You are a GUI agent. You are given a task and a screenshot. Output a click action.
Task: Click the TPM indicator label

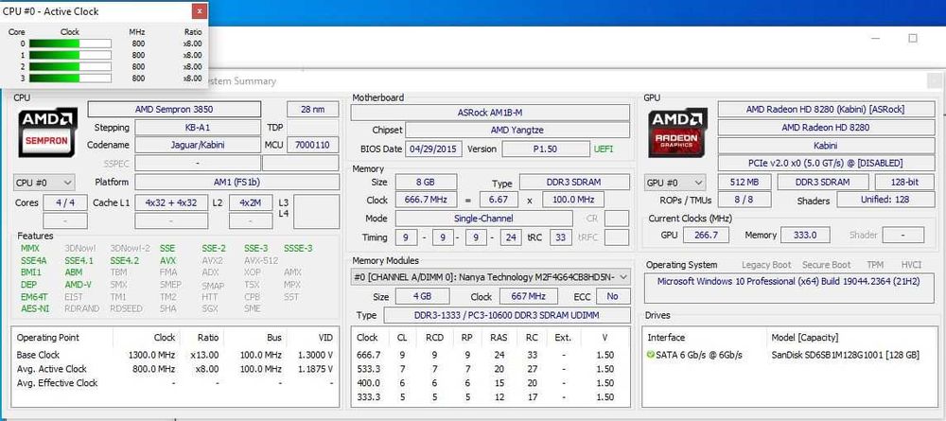pos(875,265)
